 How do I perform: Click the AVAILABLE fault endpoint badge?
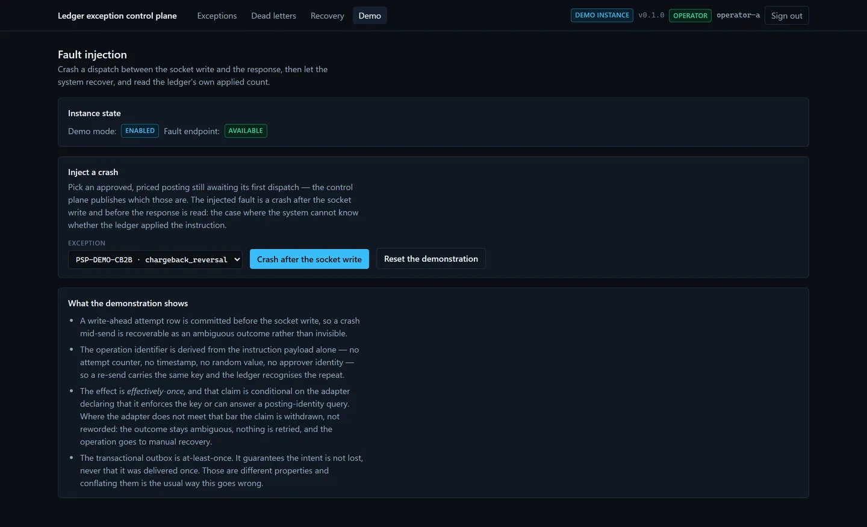coord(246,131)
